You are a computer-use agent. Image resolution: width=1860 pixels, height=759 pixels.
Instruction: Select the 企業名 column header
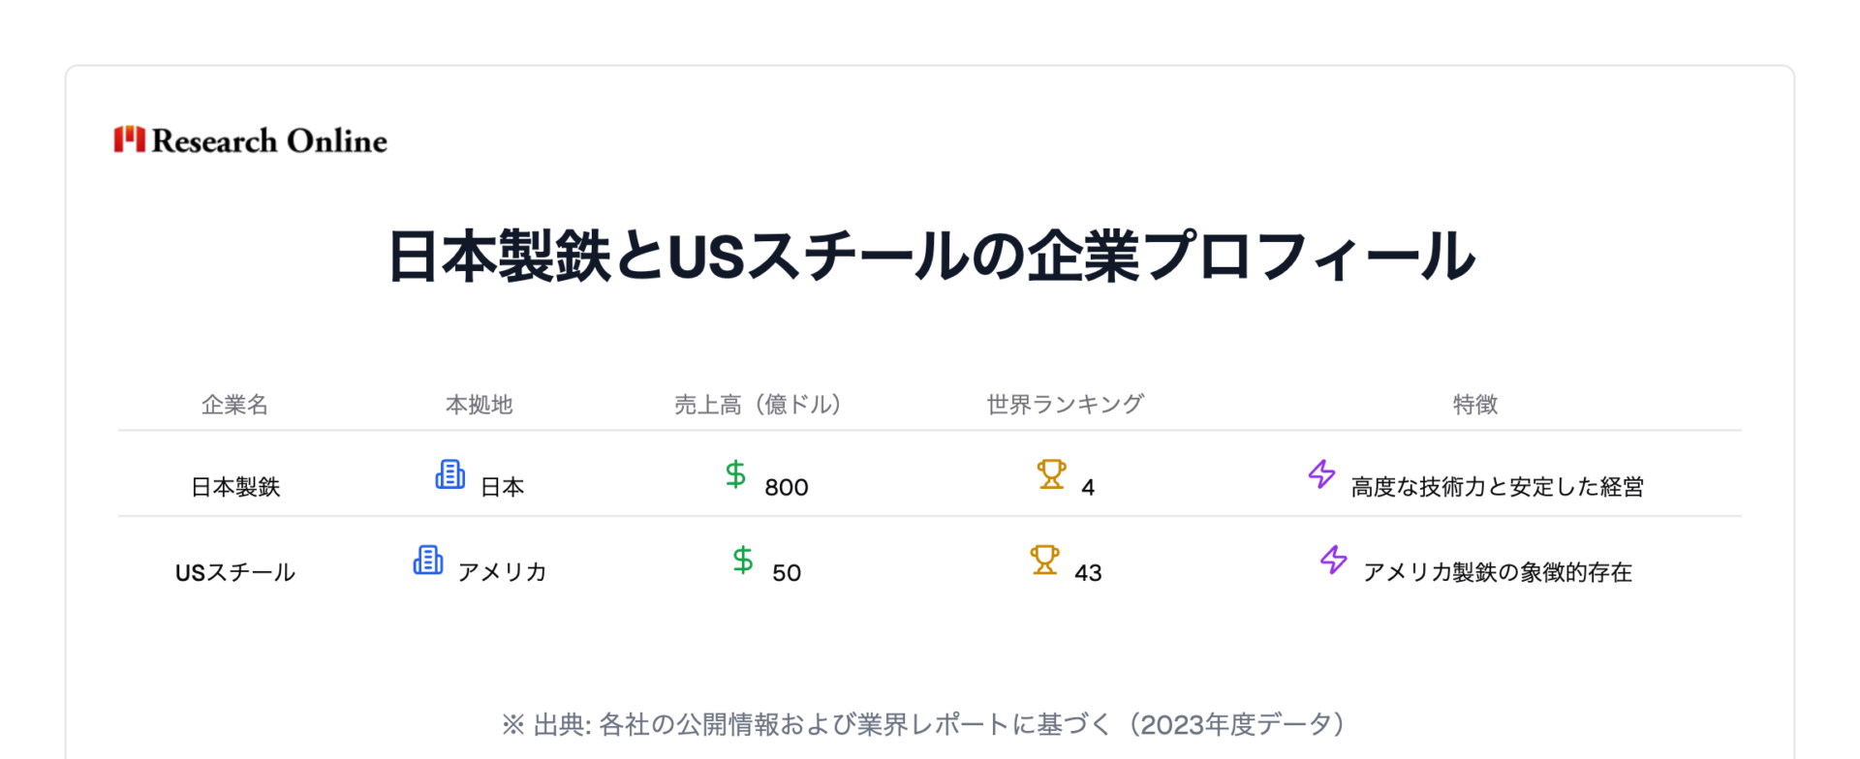tap(234, 405)
